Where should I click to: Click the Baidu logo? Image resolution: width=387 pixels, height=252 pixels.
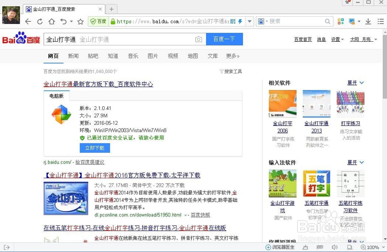21,38
